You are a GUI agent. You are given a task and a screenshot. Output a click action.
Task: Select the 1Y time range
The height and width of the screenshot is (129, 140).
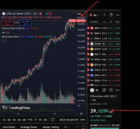coord(36,120)
